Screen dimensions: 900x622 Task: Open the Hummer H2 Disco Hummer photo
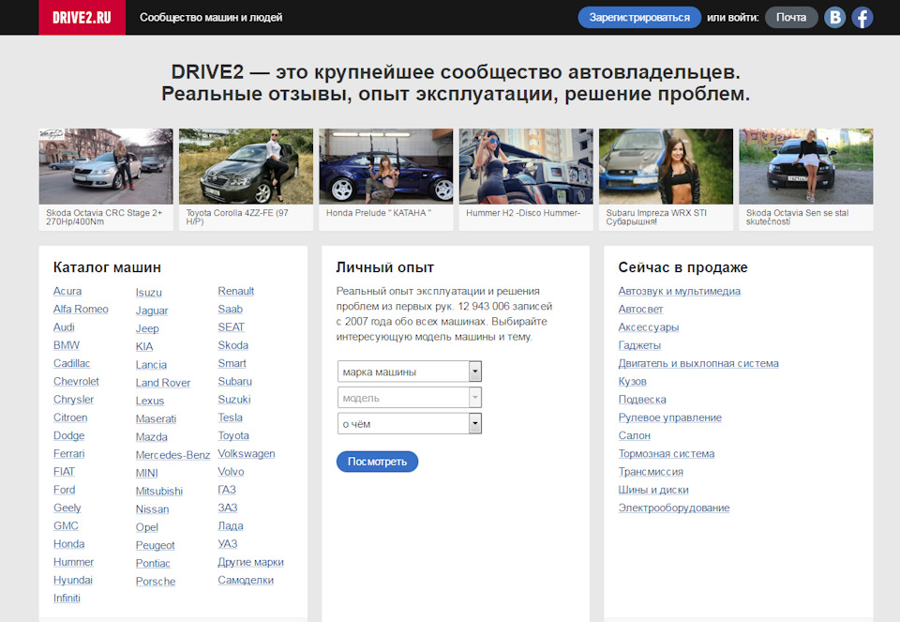tap(526, 167)
